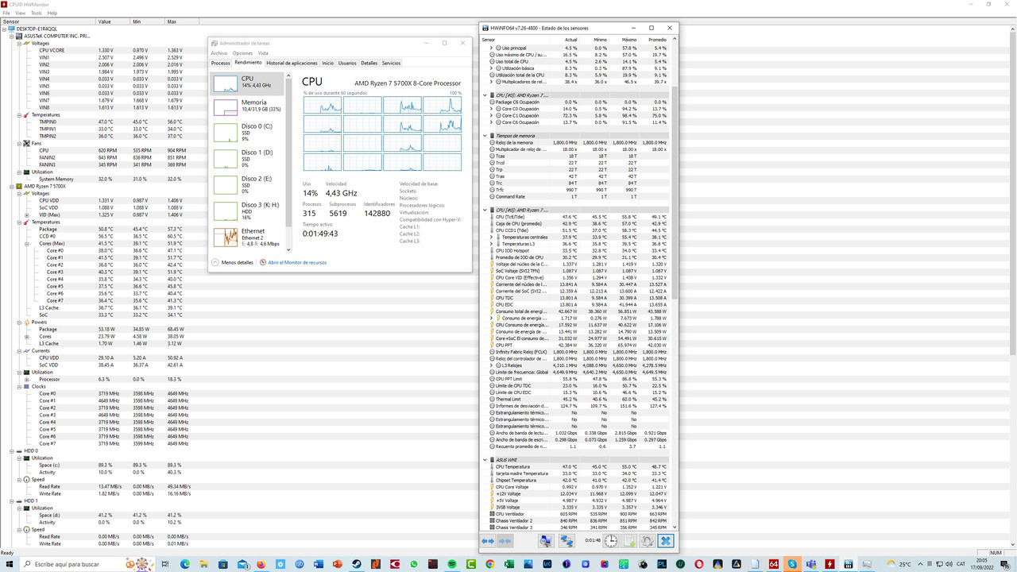Open the Help menu in CPUID HWMonitor

pyautogui.click(x=52, y=13)
